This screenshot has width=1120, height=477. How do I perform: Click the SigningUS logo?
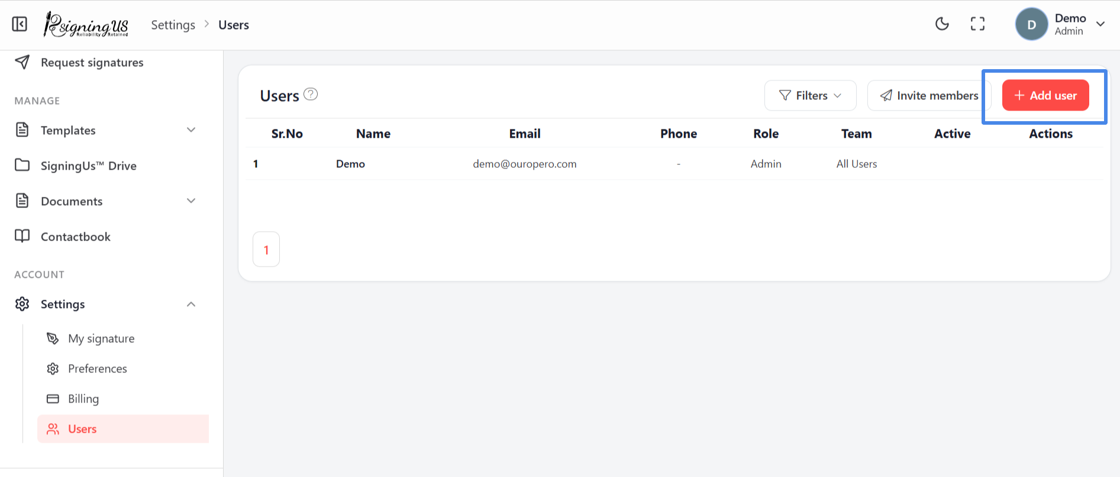tap(86, 24)
